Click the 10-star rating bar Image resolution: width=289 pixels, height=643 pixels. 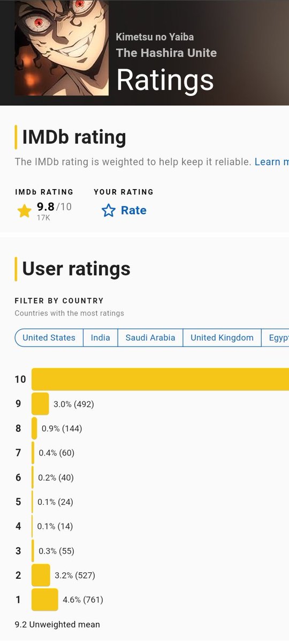160,379
